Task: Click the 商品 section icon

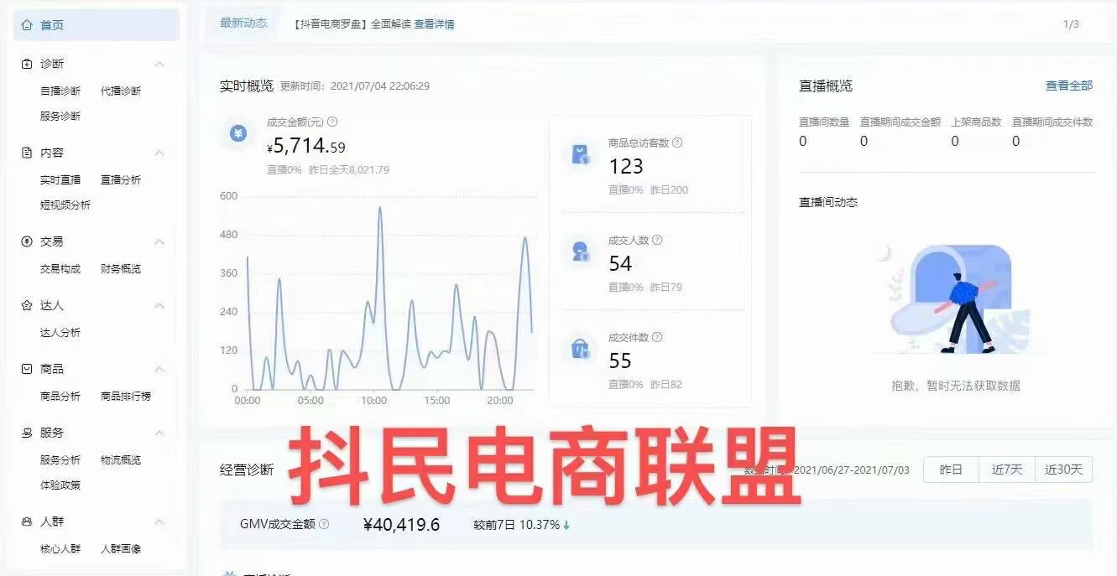Action: coord(27,369)
